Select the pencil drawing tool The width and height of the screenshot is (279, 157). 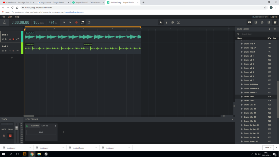pyautogui.click(x=166, y=22)
